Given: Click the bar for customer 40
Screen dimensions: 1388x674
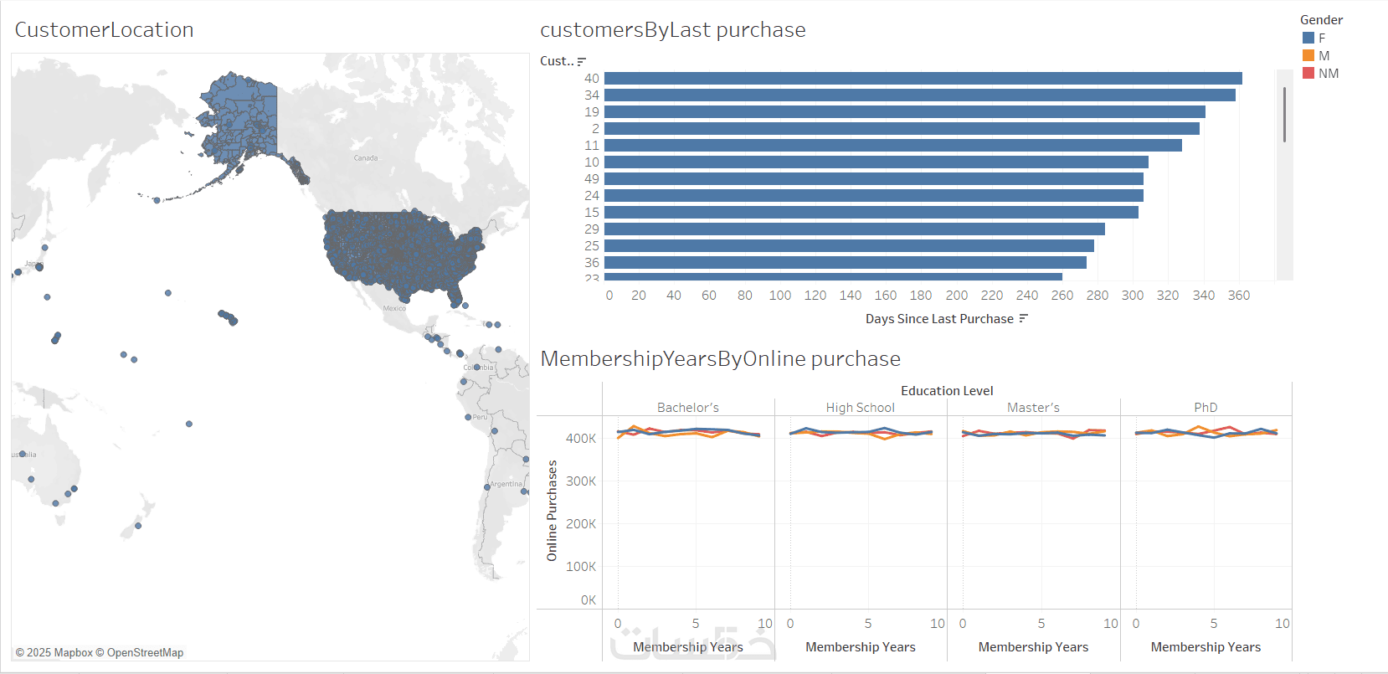Looking at the screenshot, I should [x=923, y=79].
